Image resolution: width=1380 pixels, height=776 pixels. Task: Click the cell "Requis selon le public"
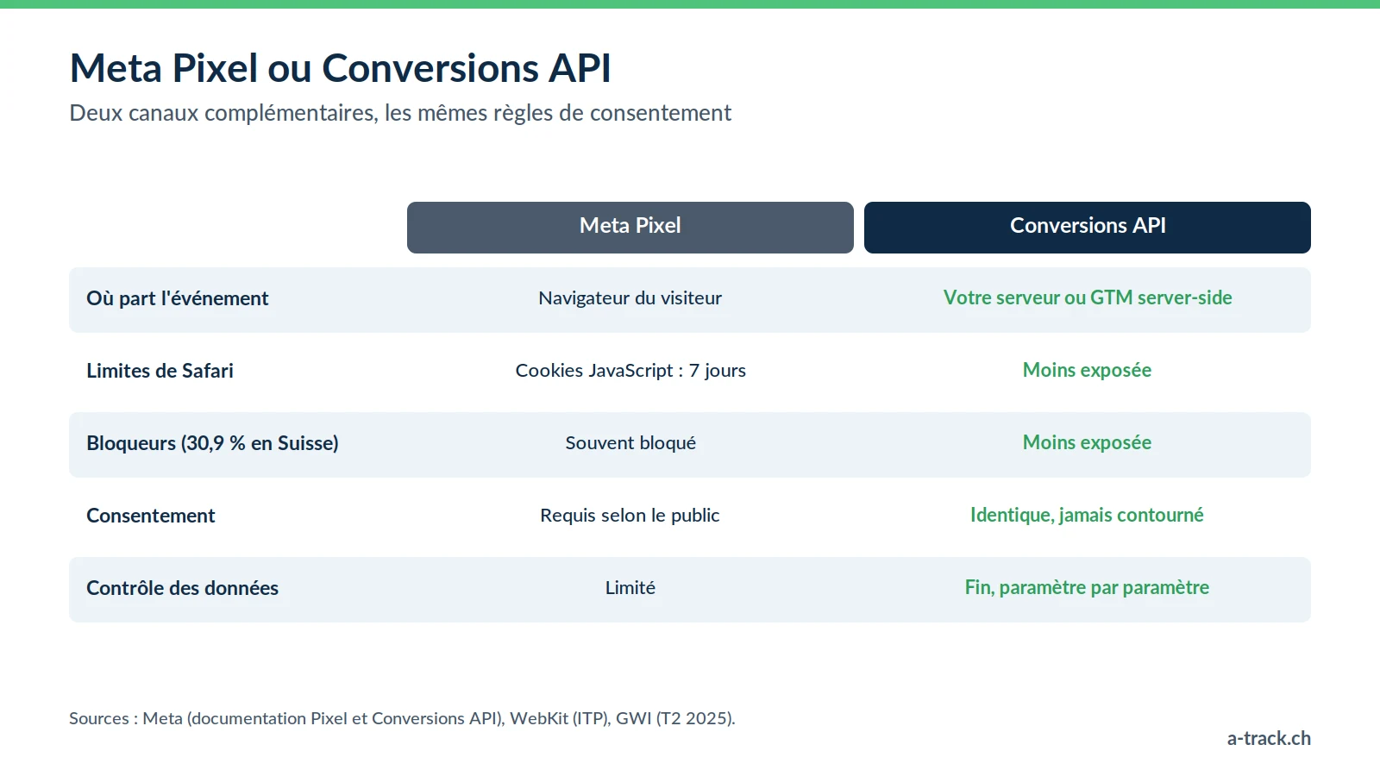(630, 516)
